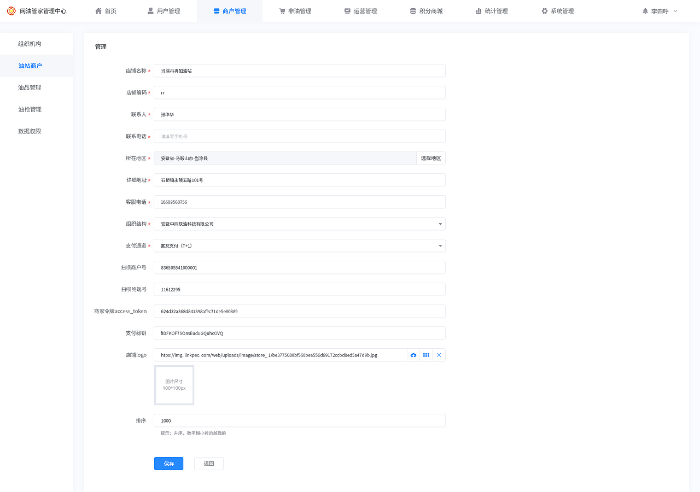
Task: Clear the 店铺logo URL with the X icon
Action: [x=439, y=355]
